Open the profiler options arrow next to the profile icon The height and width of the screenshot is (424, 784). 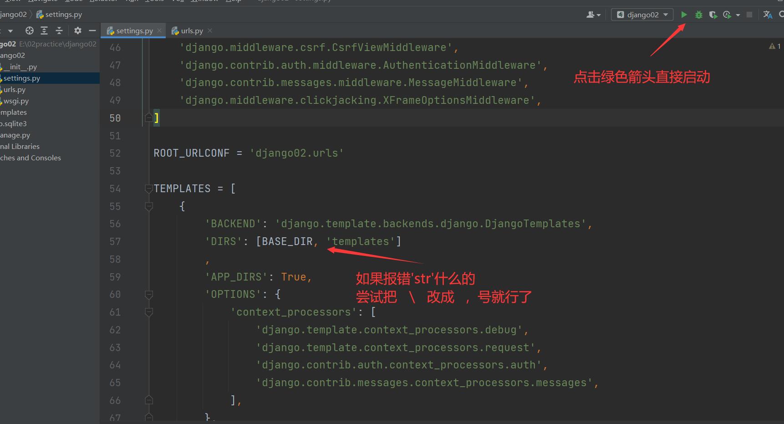738,15
